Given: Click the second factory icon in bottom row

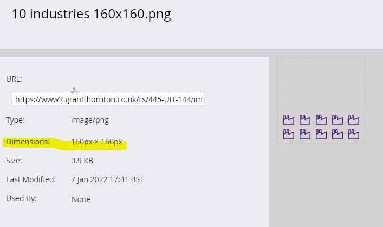Looking at the screenshot, I should 305,134.
